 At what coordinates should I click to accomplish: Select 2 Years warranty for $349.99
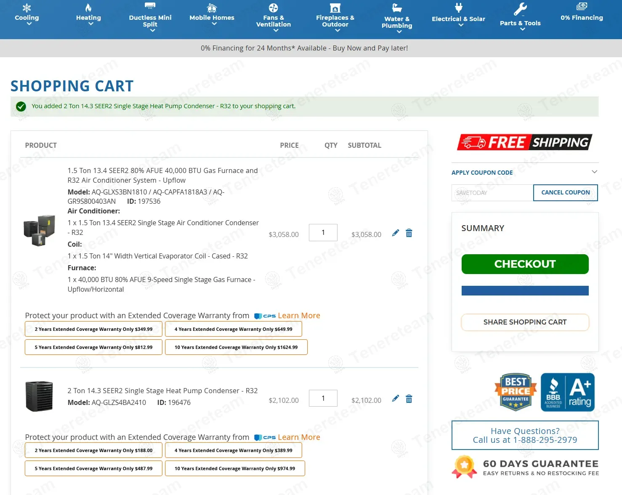tap(93, 329)
